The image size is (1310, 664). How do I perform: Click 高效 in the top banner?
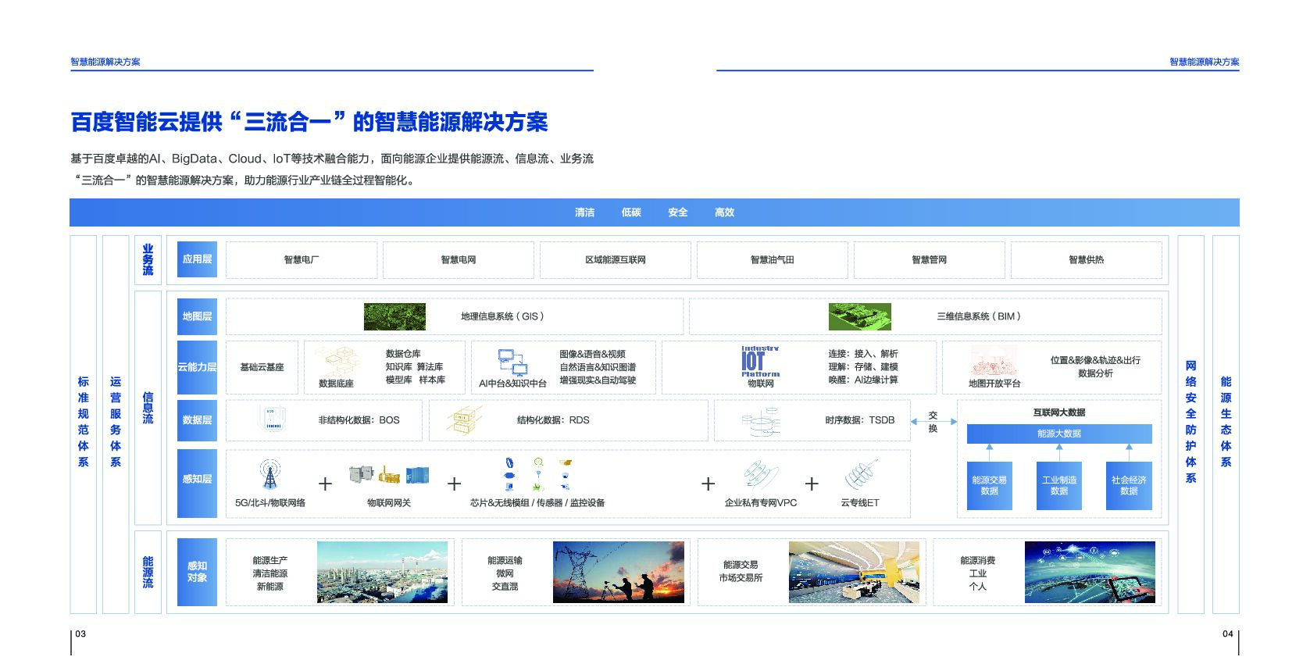725,212
